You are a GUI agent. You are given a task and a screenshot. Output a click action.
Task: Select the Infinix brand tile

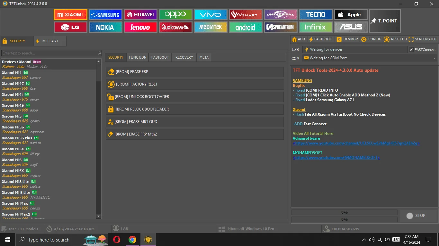[x=315, y=27]
